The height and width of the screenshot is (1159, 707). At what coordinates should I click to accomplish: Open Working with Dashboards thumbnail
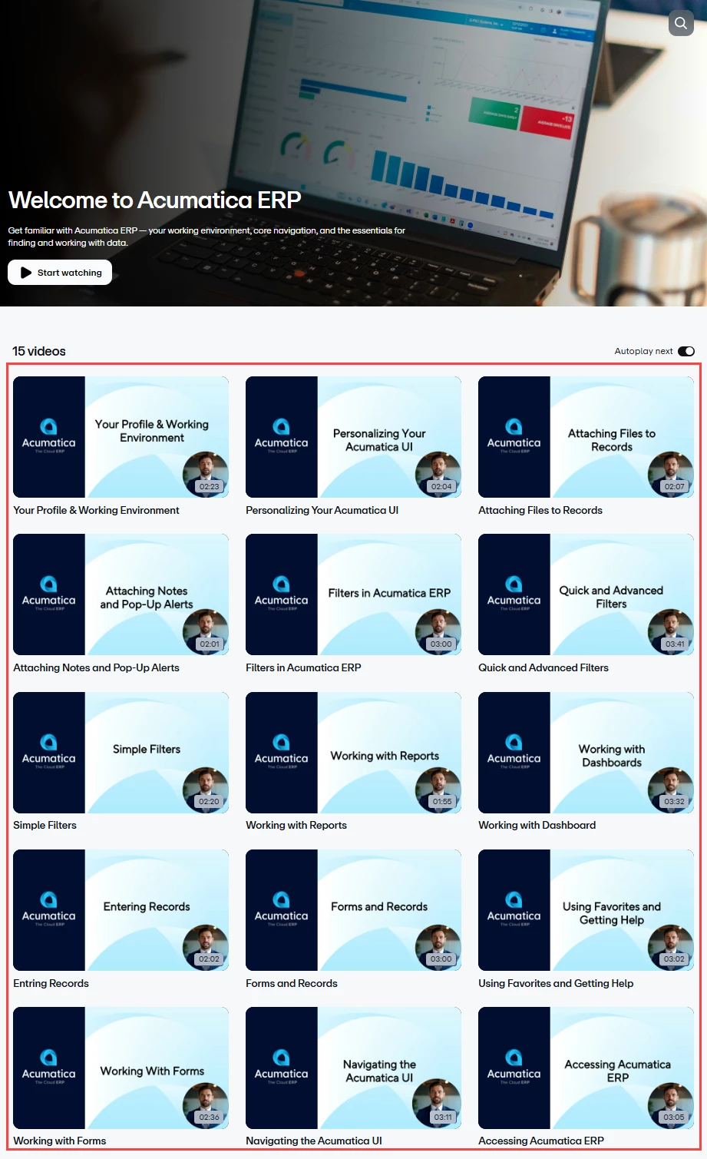pyautogui.click(x=586, y=753)
